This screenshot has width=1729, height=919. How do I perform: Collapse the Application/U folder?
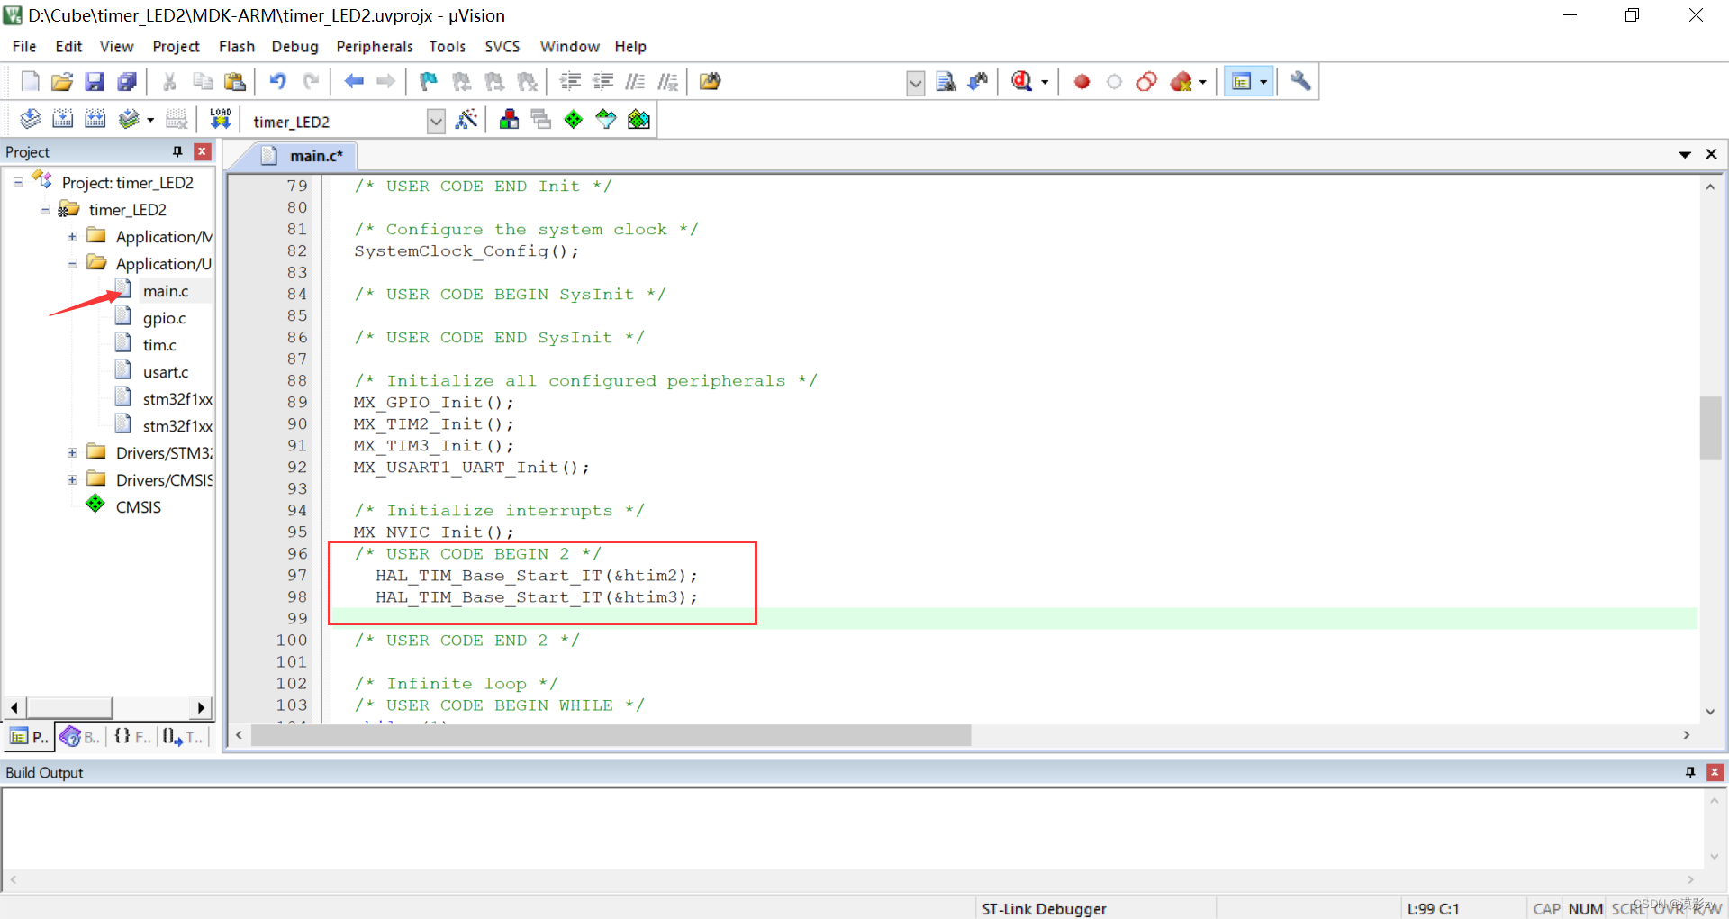click(x=72, y=263)
